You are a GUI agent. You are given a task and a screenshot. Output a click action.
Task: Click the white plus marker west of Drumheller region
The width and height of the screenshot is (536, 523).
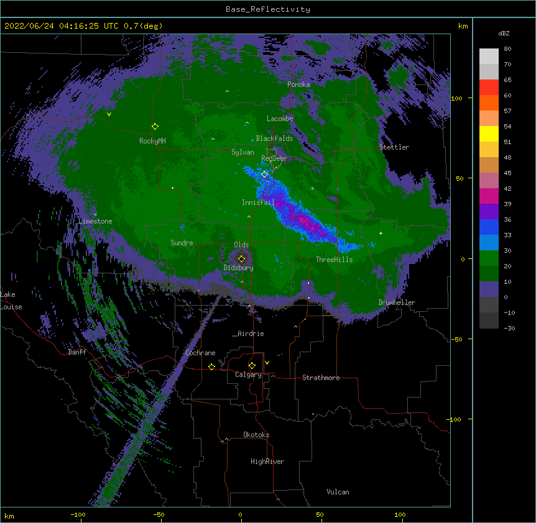tap(381, 233)
